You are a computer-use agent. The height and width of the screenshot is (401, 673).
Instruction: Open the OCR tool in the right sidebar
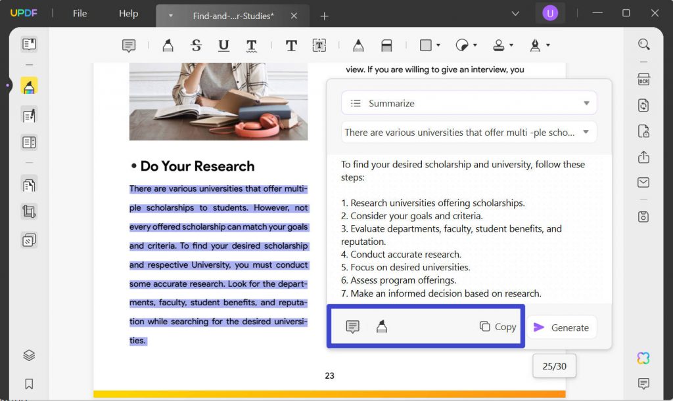(x=643, y=78)
